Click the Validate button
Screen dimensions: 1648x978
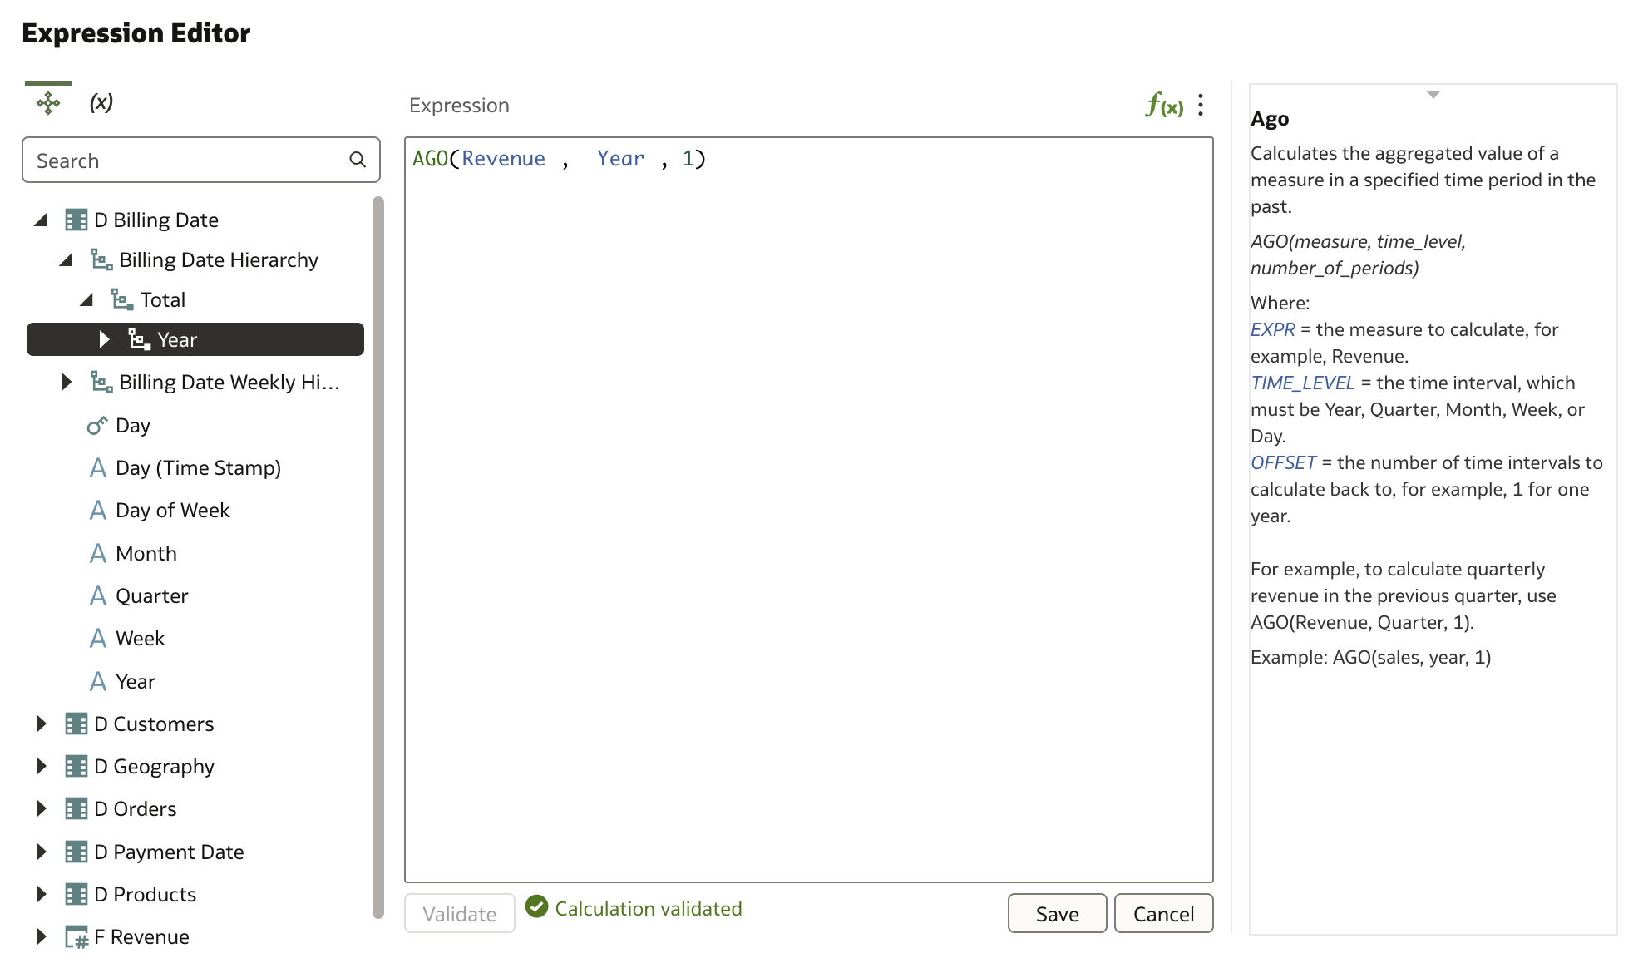click(x=460, y=913)
